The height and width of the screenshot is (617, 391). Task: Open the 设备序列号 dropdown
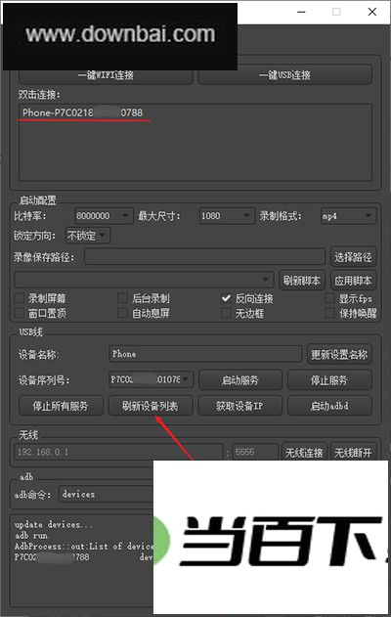152,379
